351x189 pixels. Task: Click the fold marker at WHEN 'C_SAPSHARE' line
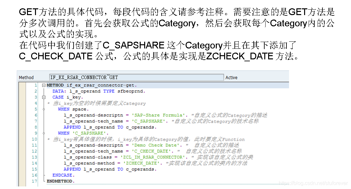coord(44,133)
